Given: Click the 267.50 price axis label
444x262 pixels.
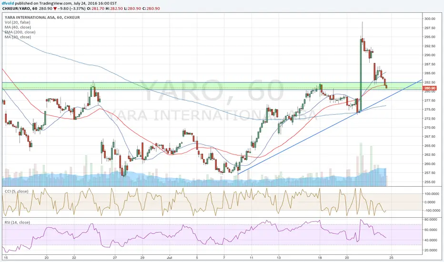Looking at the screenshot, I should pos(430,137).
